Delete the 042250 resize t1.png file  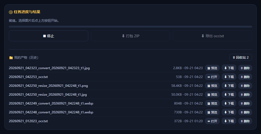tap(245, 86)
